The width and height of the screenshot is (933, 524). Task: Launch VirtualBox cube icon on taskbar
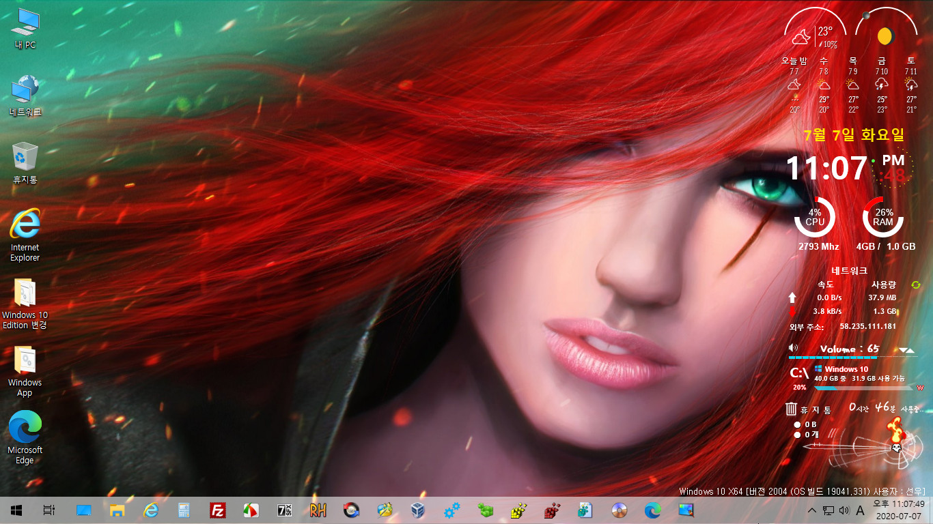click(418, 510)
